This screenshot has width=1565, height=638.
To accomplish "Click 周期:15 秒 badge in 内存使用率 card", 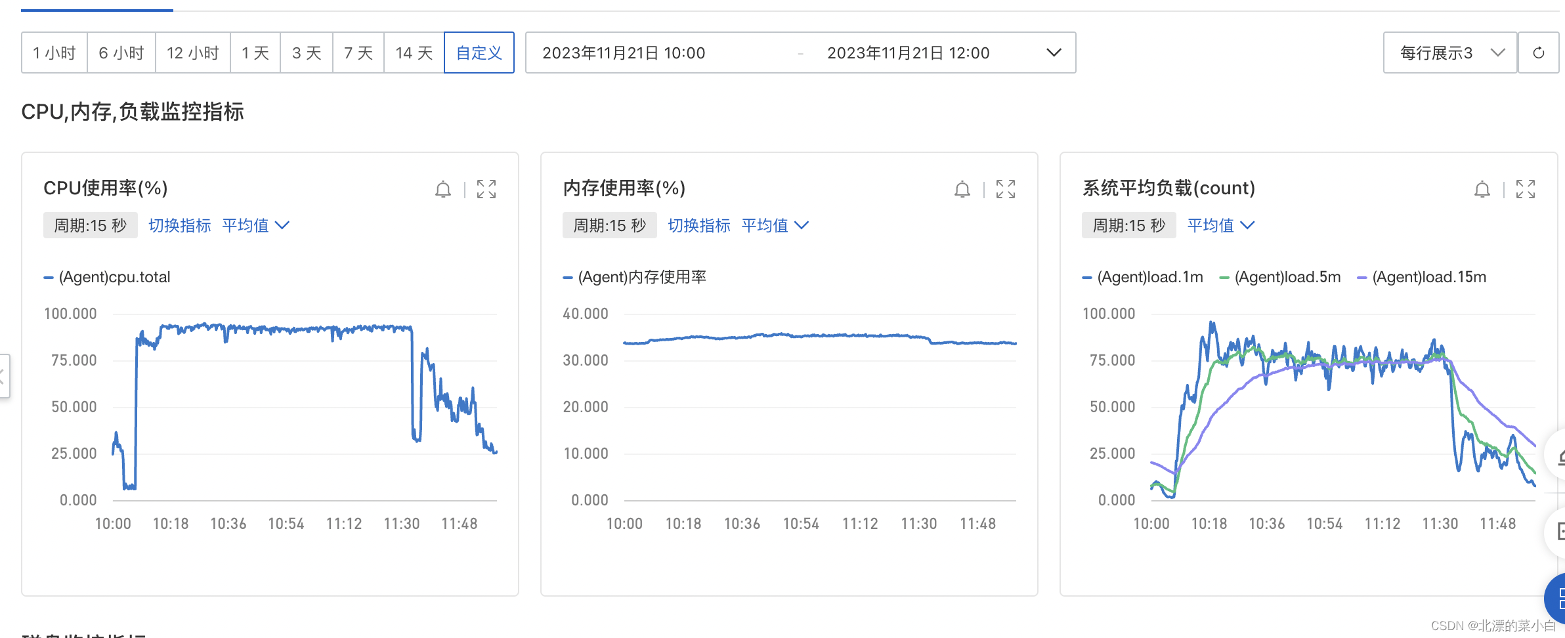I will pos(610,225).
